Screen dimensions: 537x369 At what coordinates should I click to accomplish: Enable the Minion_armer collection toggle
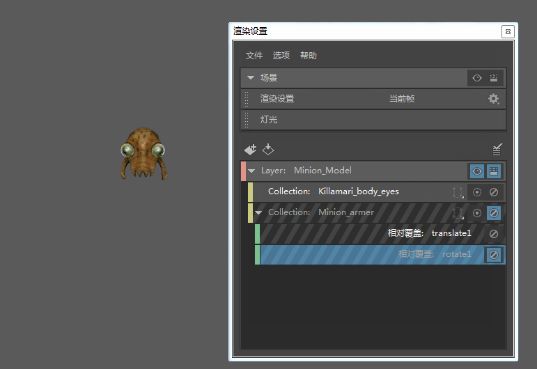click(494, 213)
